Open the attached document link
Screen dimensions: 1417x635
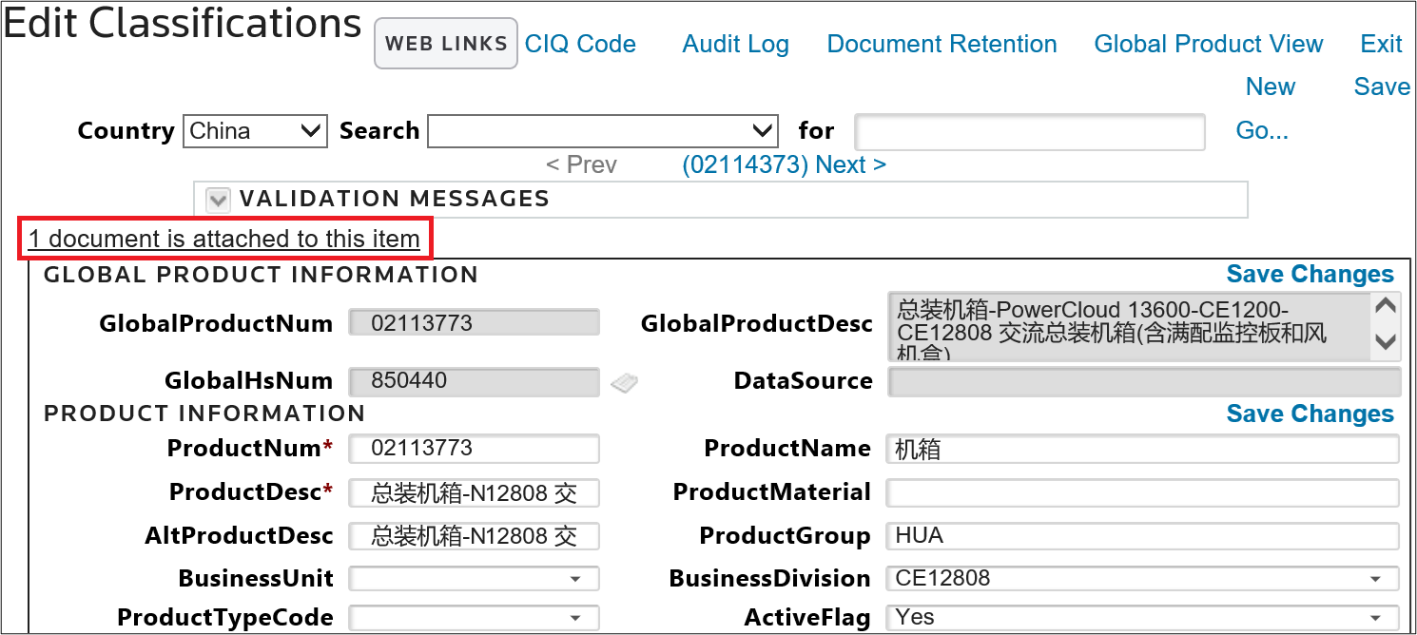click(x=224, y=239)
